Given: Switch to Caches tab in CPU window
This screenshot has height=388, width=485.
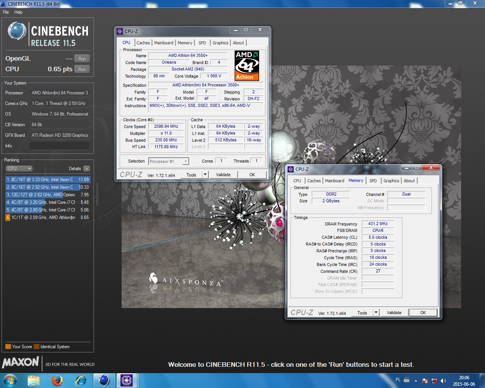Looking at the screenshot, I should (x=143, y=43).
